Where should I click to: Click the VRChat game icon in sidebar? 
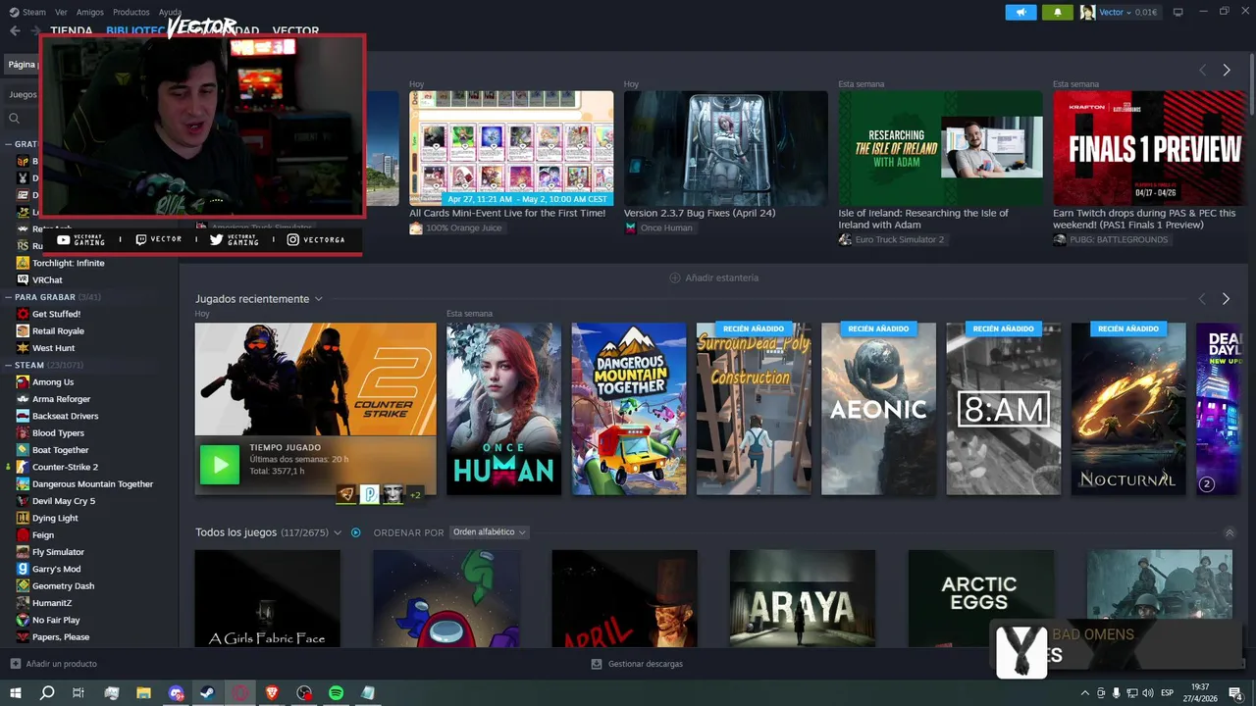pos(23,279)
